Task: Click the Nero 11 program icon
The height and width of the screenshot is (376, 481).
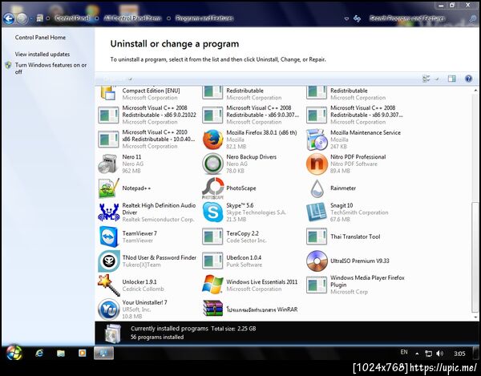Action: [108, 164]
